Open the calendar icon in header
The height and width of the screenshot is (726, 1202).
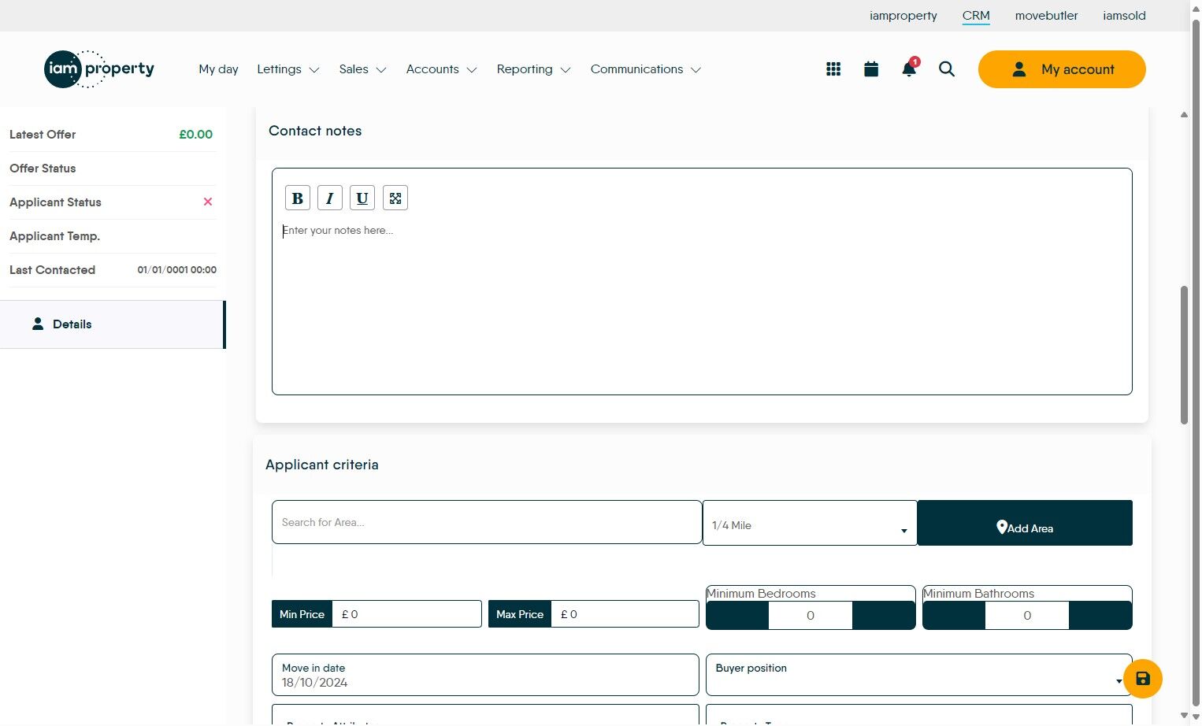click(x=871, y=69)
